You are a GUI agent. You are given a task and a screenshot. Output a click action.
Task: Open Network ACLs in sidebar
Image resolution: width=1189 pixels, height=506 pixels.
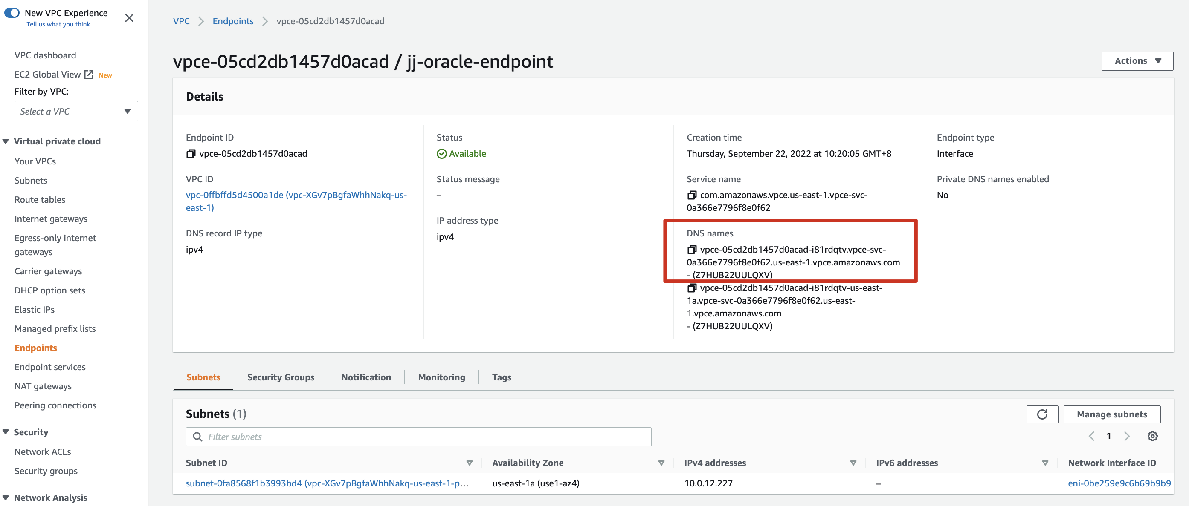pos(43,452)
